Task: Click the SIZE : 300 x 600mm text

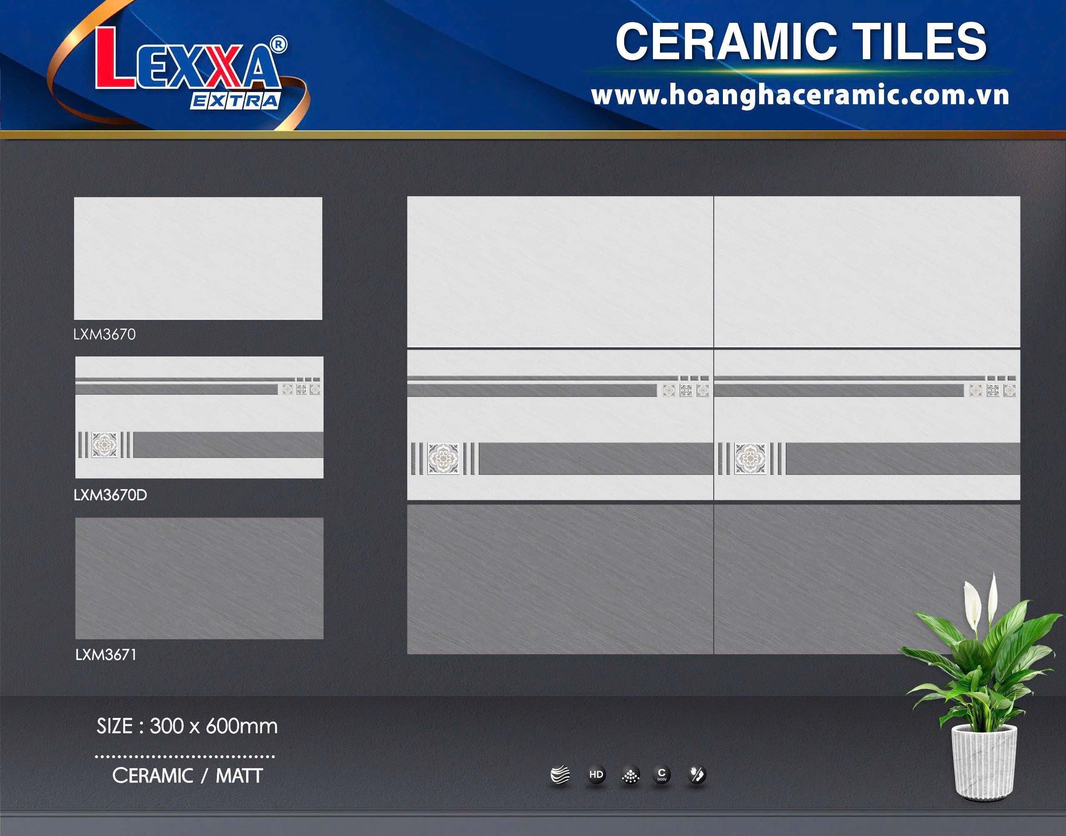Action: click(187, 726)
